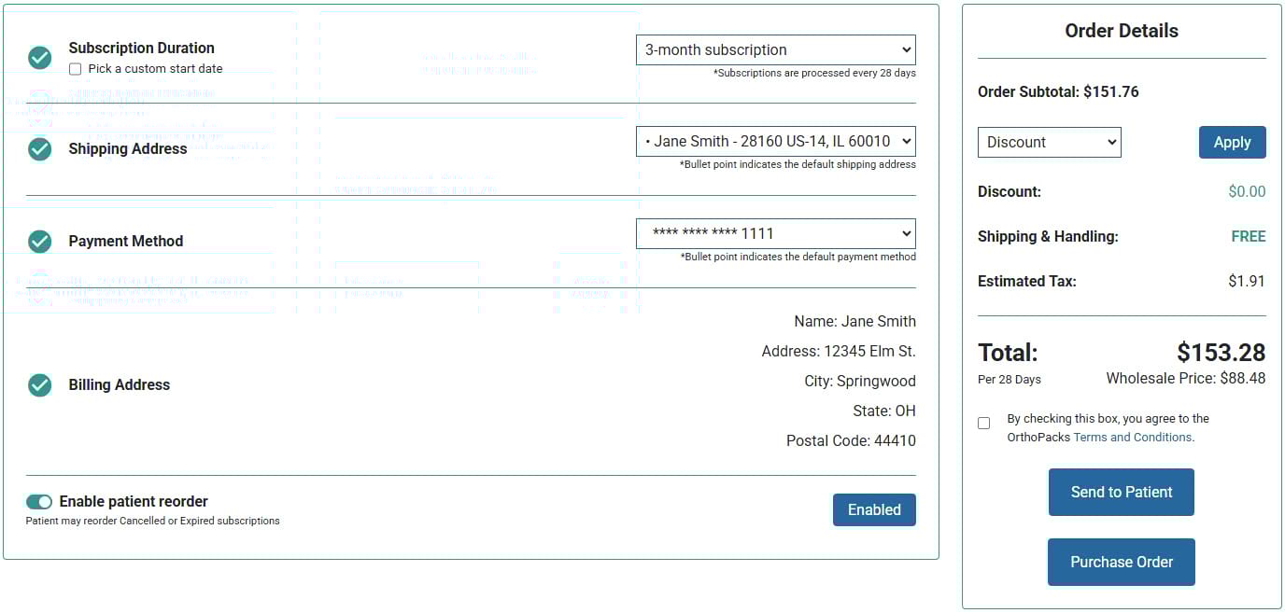The image size is (1285, 613).
Task: Open the Jane Smith shipping address dropdown
Action: tap(775, 142)
